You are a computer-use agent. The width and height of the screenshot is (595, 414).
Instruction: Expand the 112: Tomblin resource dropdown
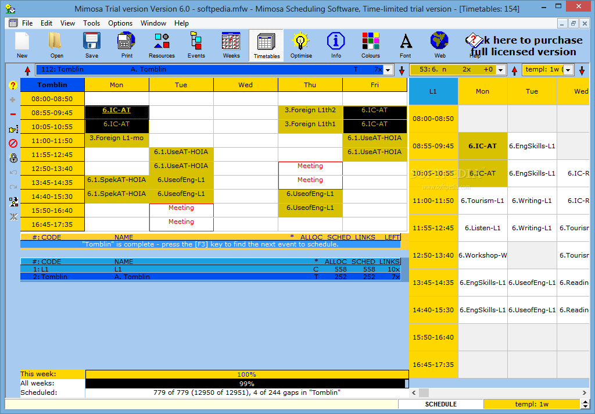click(388, 70)
